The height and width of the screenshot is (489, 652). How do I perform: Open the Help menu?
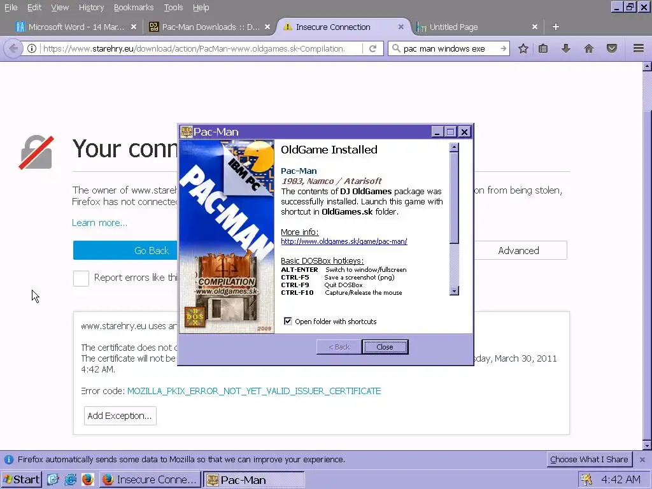201,8
